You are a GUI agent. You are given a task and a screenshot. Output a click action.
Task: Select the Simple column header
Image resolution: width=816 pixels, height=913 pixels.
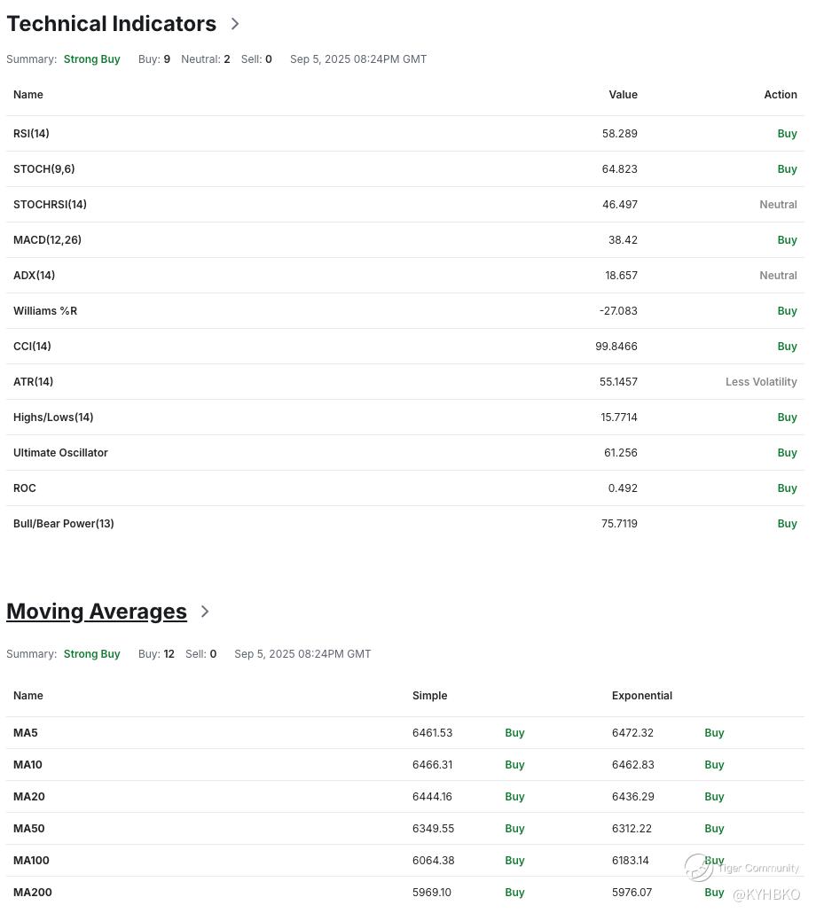pos(429,696)
